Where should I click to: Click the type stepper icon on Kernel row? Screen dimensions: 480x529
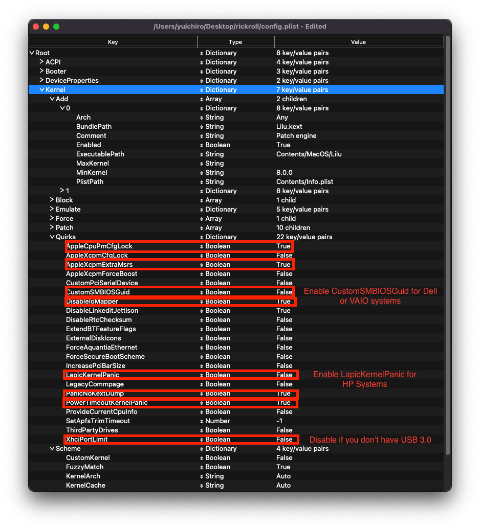201,90
